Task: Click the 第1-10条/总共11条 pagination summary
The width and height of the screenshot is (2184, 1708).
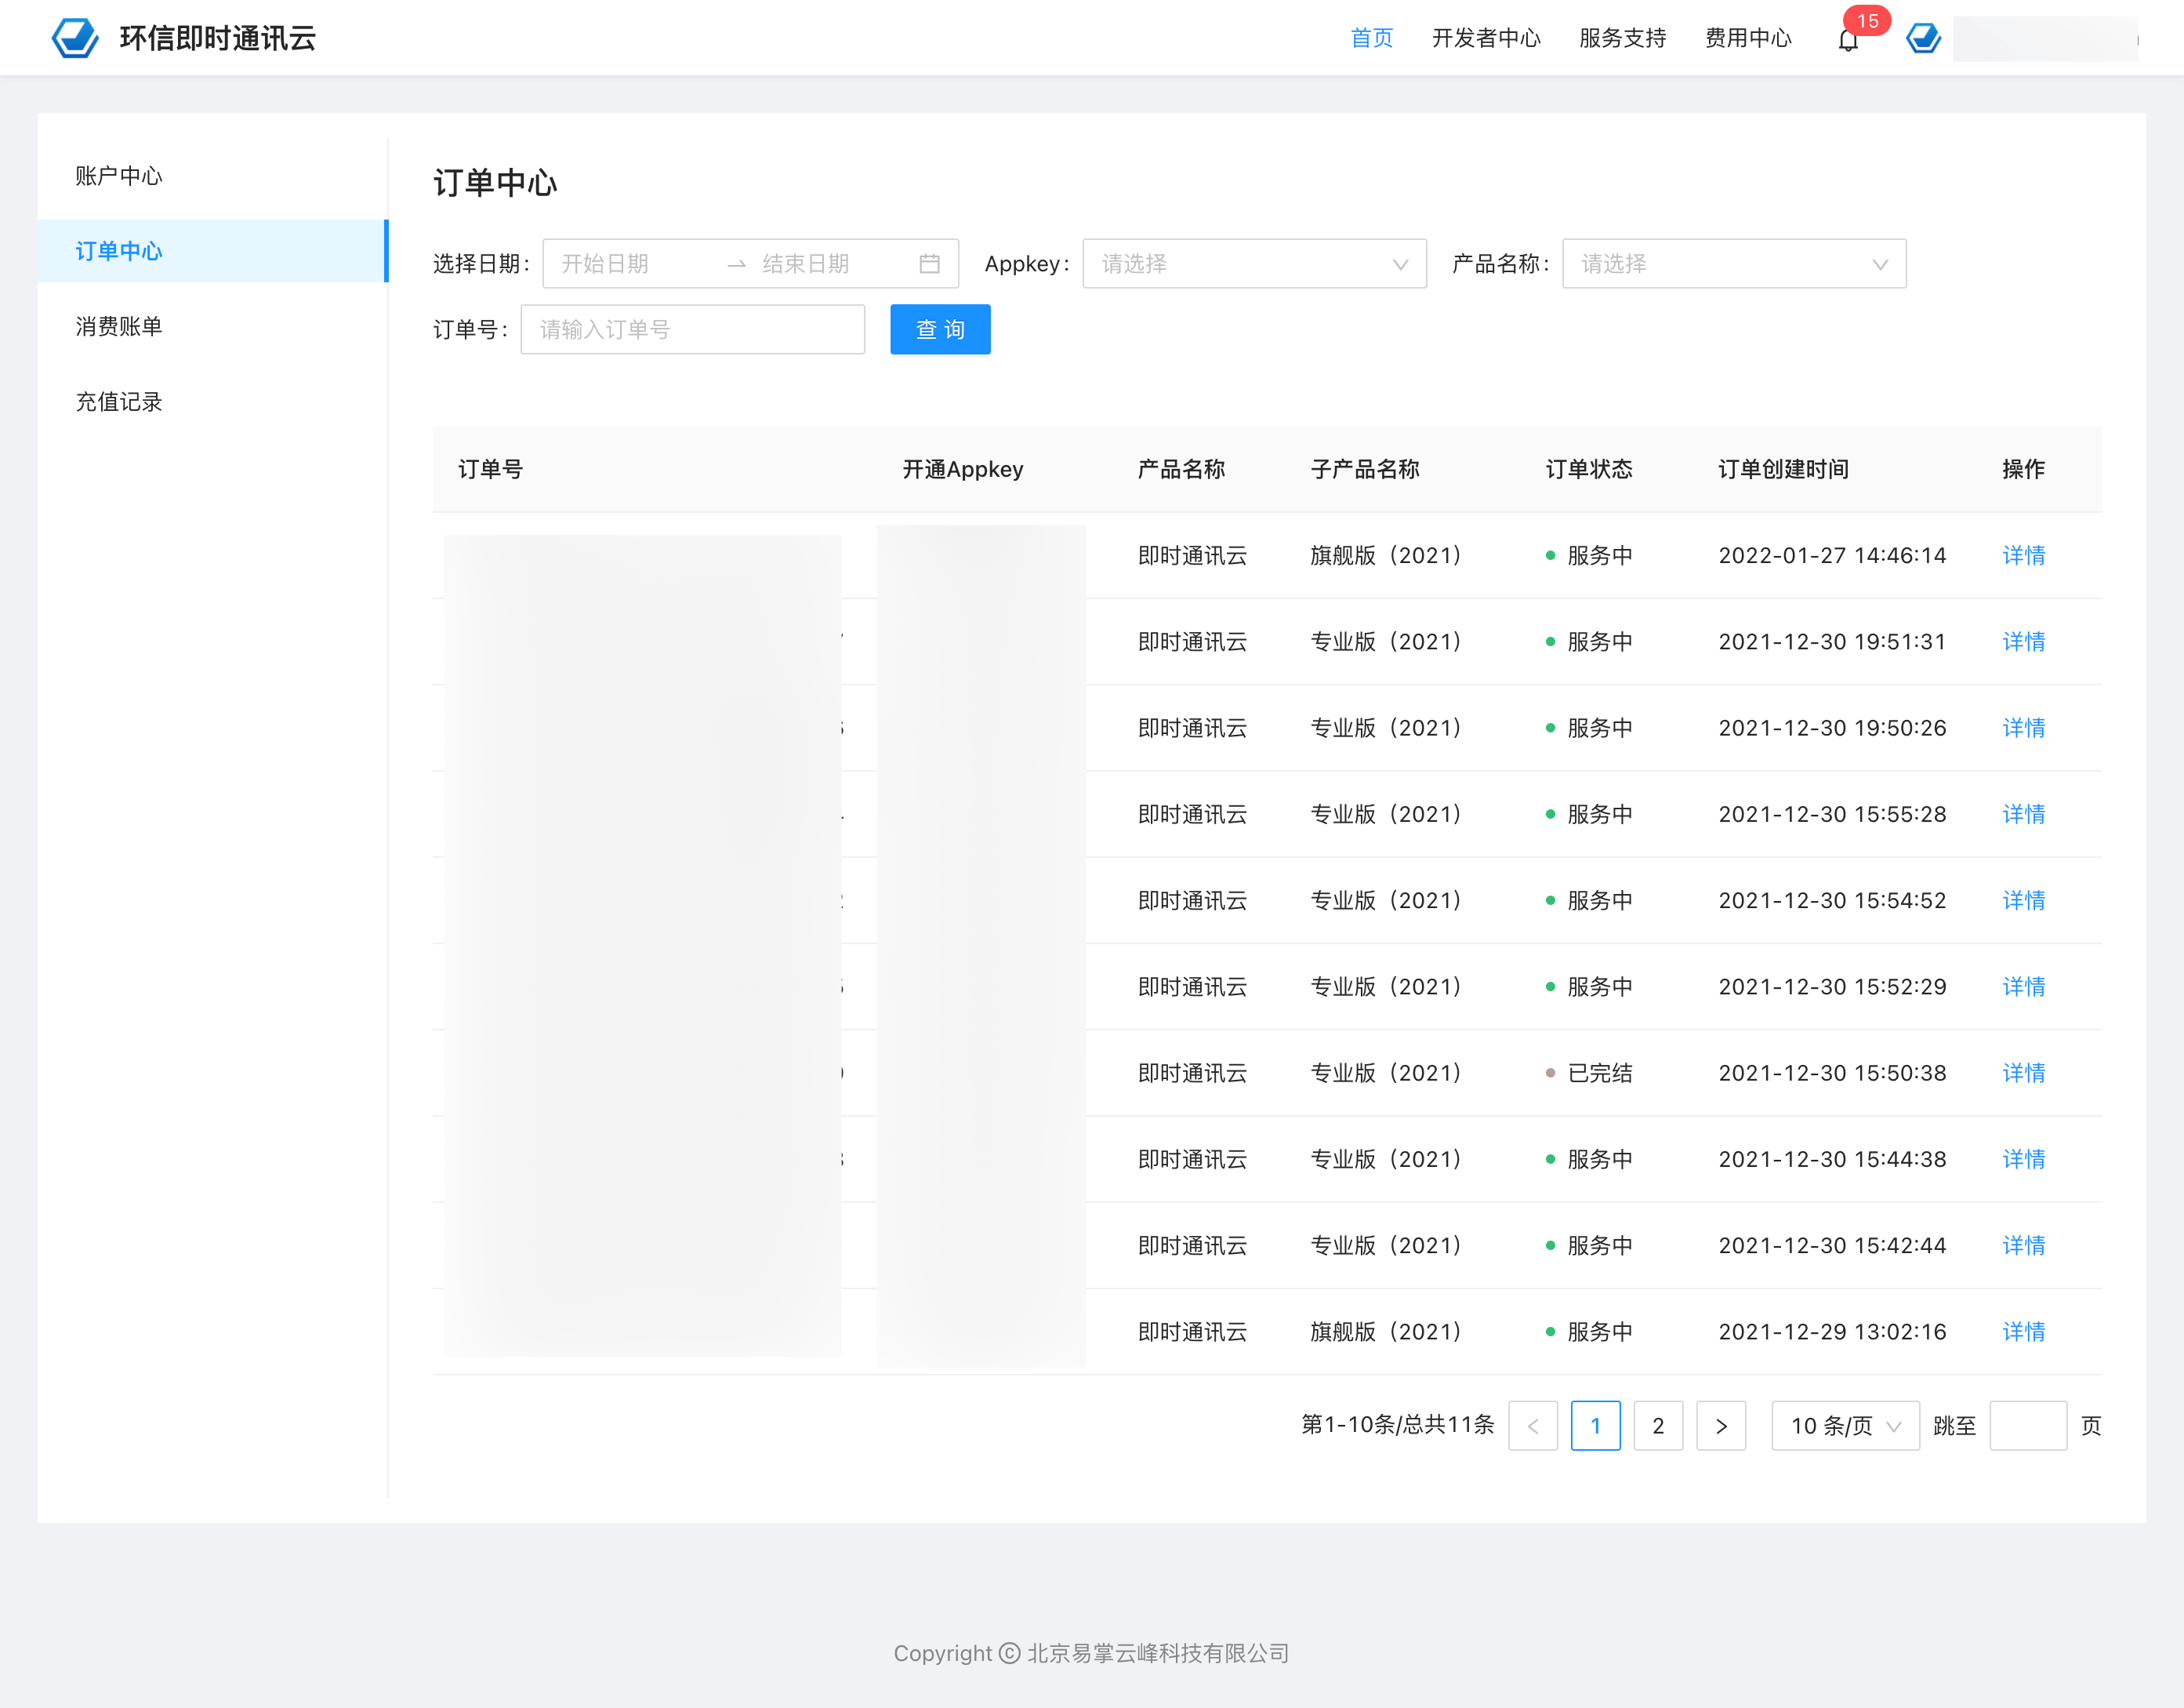Action: click(x=1398, y=1425)
